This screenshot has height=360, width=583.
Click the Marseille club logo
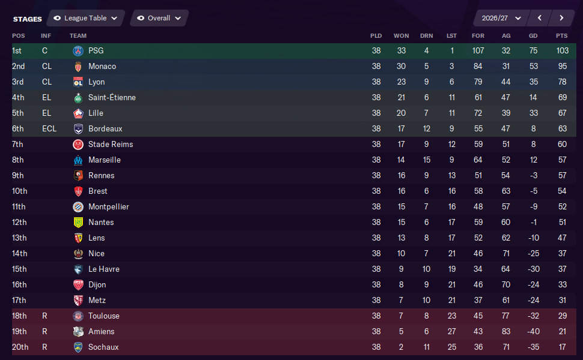(x=78, y=160)
